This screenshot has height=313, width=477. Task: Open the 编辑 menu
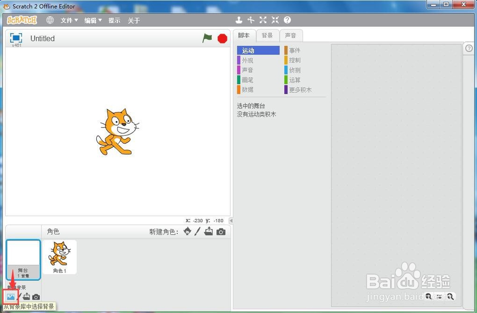click(x=92, y=20)
